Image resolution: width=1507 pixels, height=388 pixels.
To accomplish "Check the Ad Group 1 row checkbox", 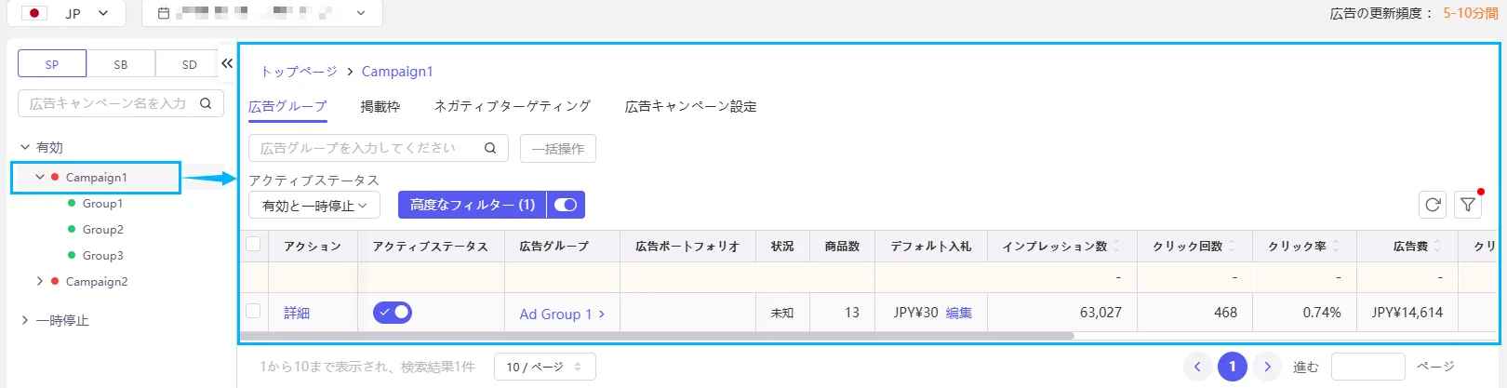I will tap(253, 311).
